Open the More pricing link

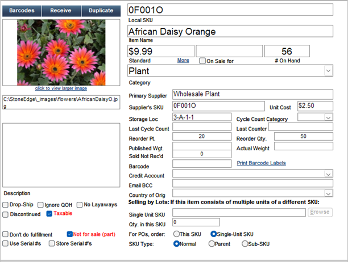tap(183, 60)
